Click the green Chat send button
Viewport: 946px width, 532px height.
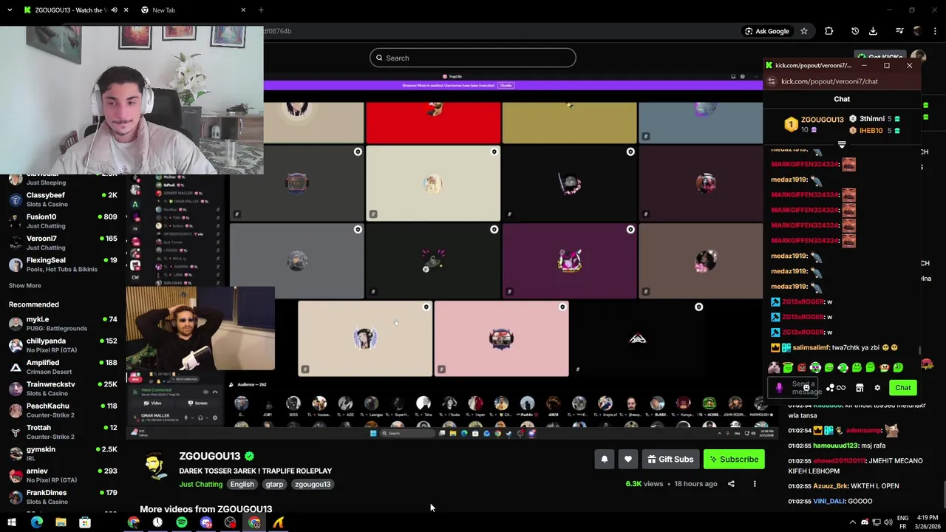903,388
